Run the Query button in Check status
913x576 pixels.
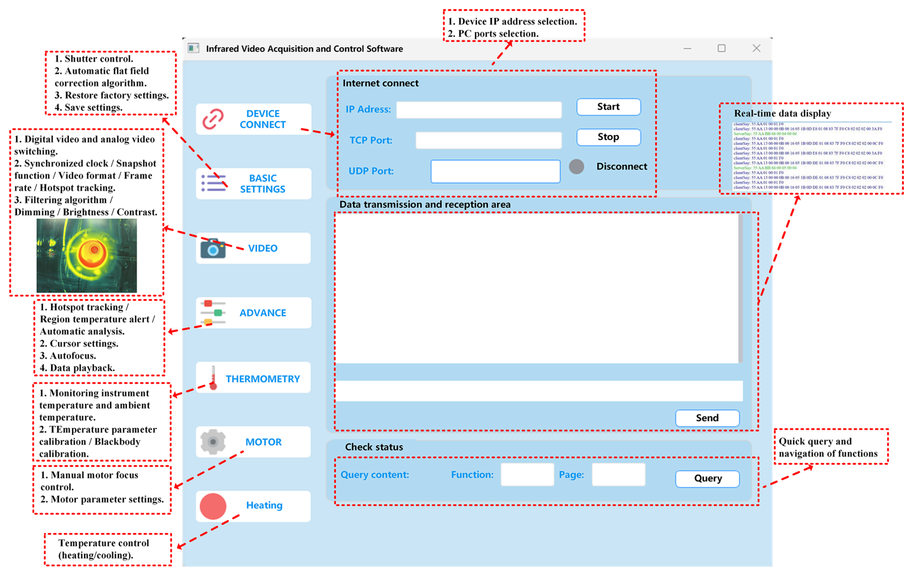tap(707, 479)
